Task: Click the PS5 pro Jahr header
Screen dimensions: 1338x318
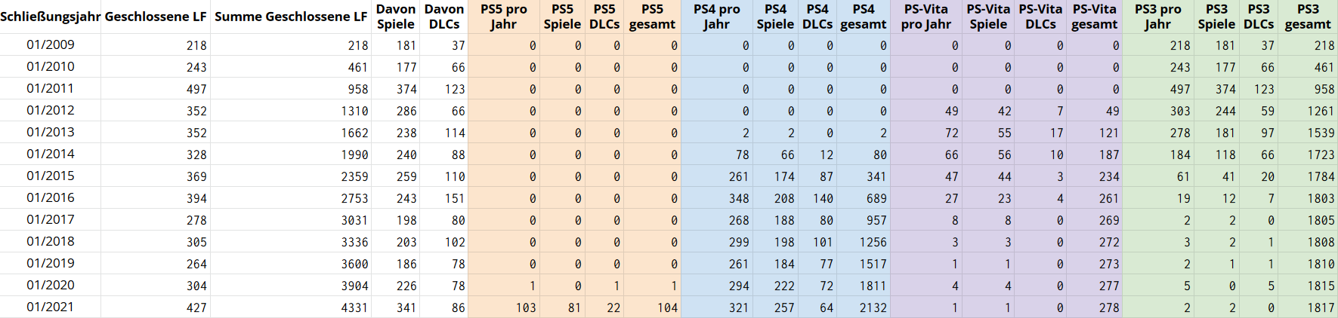Action: 504,17
